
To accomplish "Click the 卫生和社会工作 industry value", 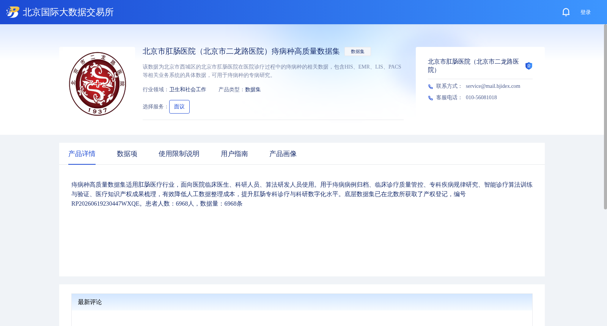I will [188, 90].
